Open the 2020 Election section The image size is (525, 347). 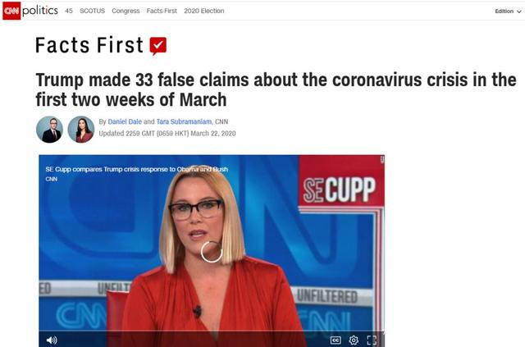[204, 11]
